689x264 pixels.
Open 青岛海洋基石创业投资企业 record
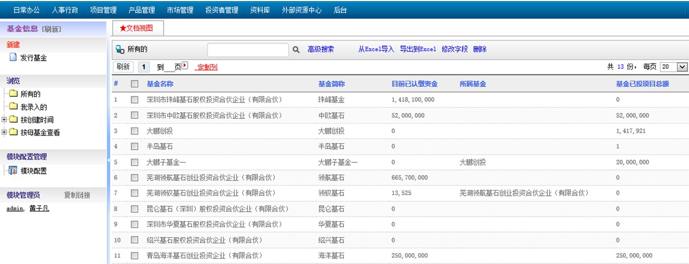[204, 255]
